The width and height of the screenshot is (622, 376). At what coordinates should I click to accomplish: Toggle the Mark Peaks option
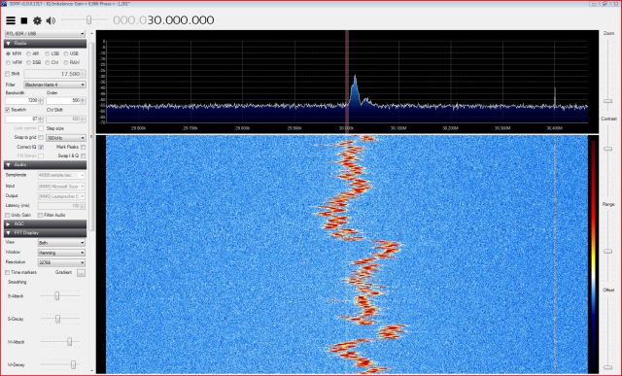83,147
